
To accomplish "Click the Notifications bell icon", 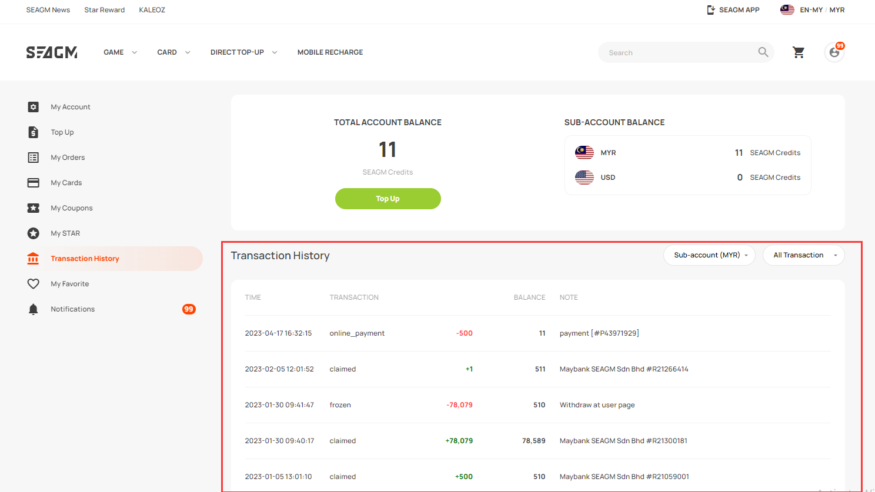I will click(34, 309).
